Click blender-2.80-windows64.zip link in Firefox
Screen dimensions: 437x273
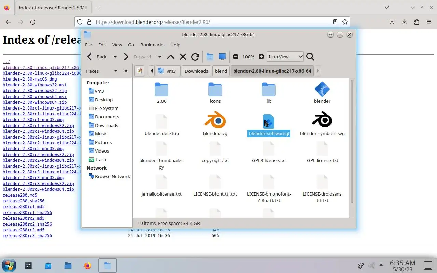pos(34,102)
